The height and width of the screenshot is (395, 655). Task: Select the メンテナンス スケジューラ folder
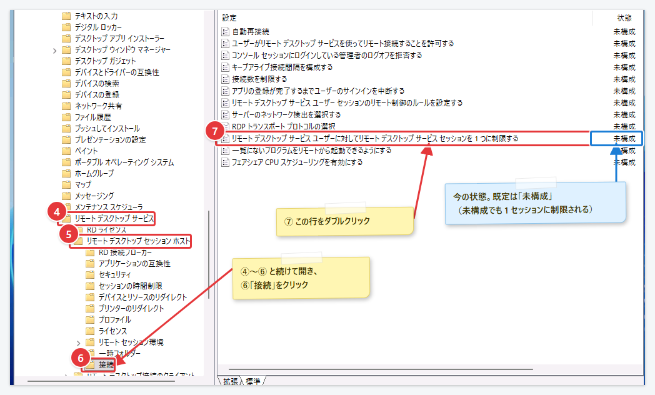tap(109, 207)
